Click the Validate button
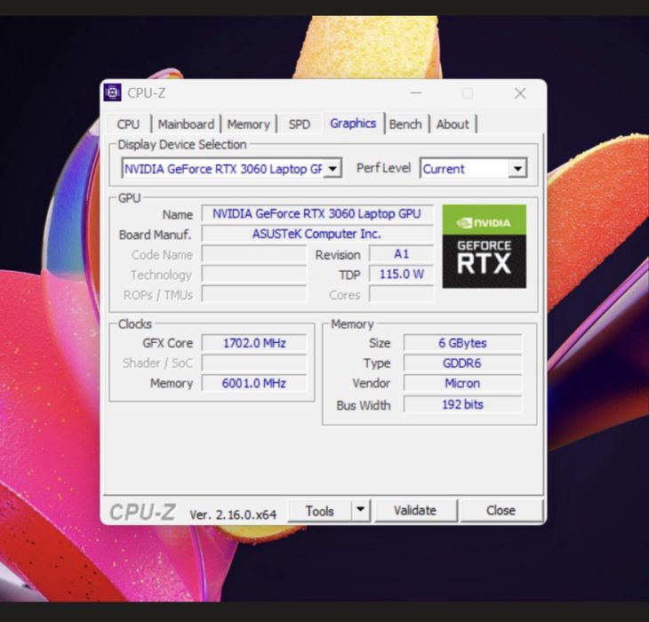This screenshot has width=649, height=622. (415, 510)
